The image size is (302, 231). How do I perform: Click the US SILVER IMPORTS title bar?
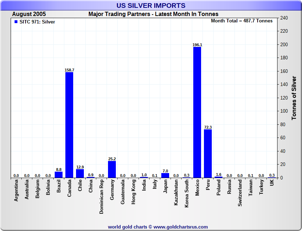151,5
